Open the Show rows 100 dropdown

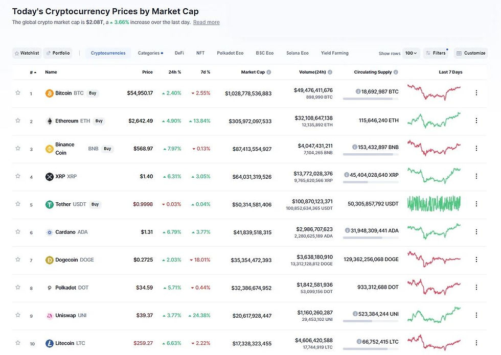point(411,53)
